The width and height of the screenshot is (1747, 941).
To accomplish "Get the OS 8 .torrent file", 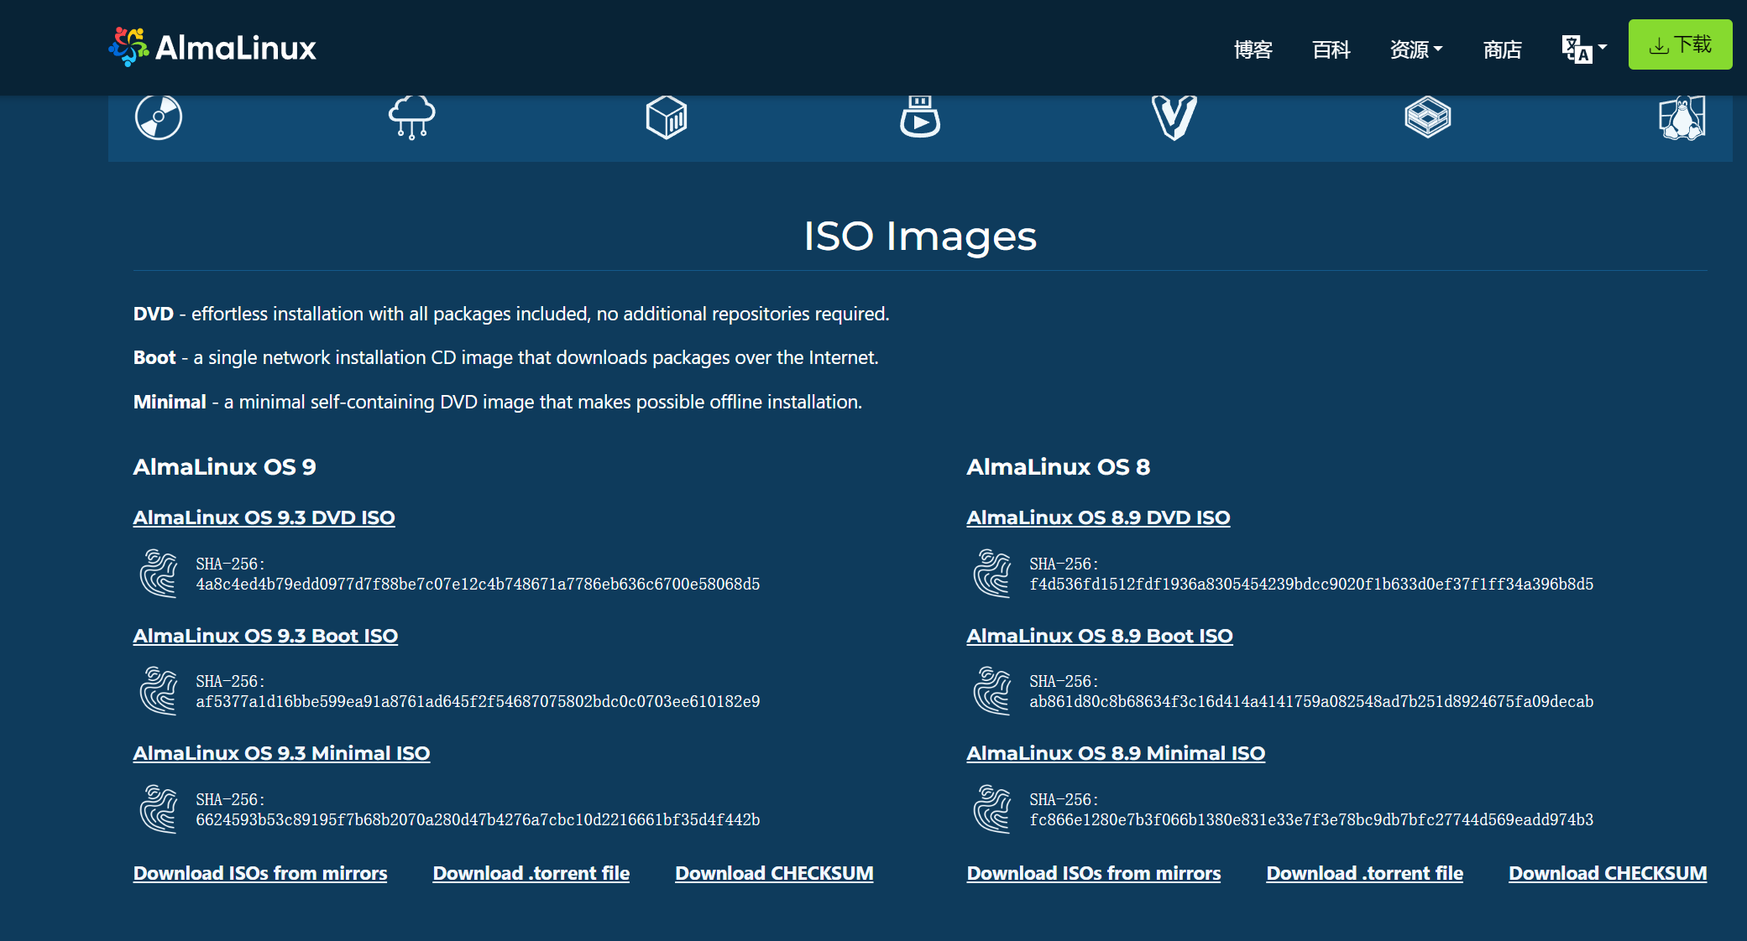I will [x=1365, y=873].
